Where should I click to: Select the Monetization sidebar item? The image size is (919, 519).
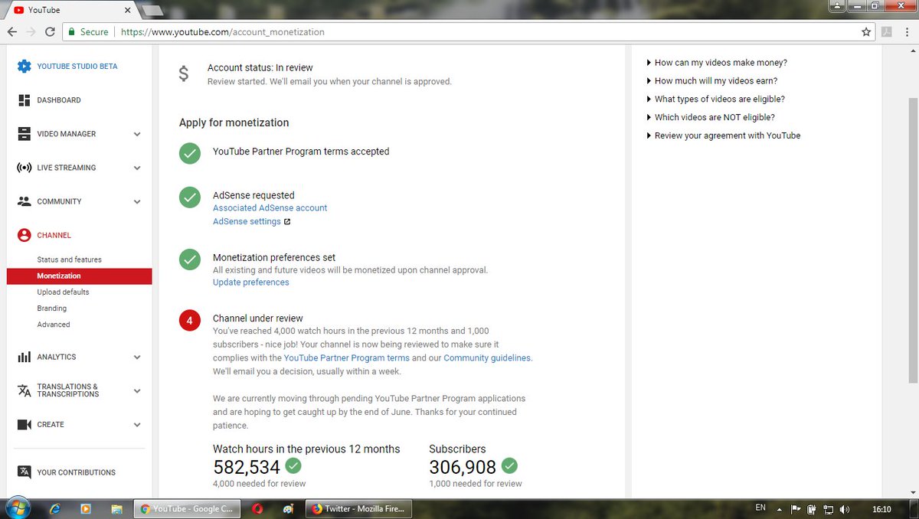click(80, 276)
